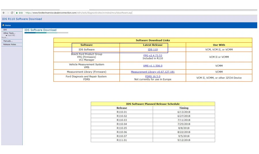Viewport: 259px width, 154px height.
Task: Open Ford MD sidebar sub-item
Action: (x=11, y=35)
